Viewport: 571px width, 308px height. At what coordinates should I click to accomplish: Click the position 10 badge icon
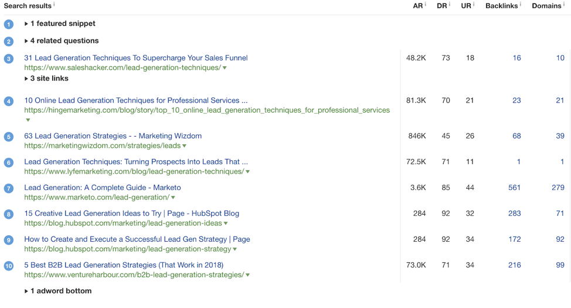coord(9,266)
